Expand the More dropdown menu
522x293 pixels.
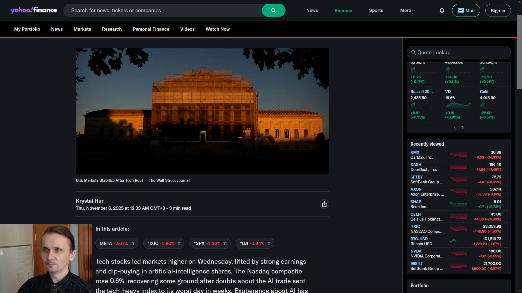[x=407, y=11]
